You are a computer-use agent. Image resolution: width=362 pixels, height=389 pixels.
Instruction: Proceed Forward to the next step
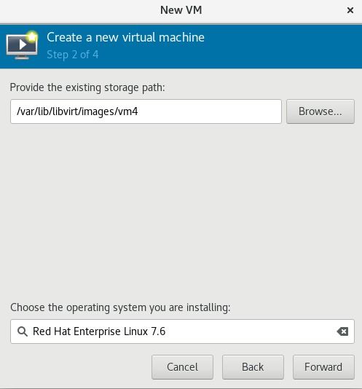pos(323,367)
